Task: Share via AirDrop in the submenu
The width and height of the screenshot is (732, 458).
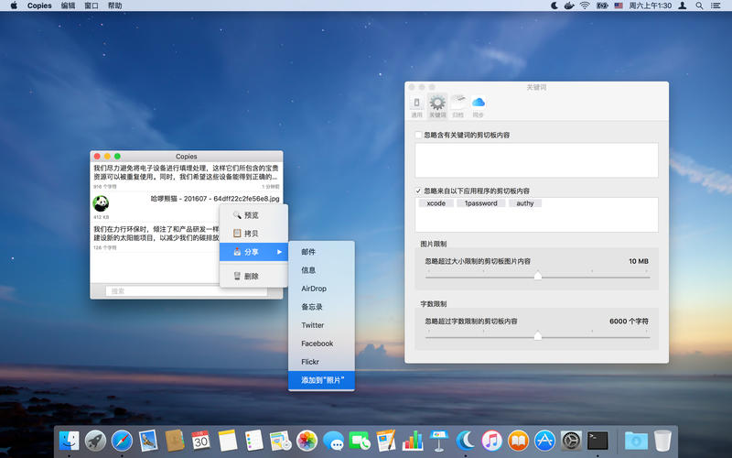Action: pos(314,289)
